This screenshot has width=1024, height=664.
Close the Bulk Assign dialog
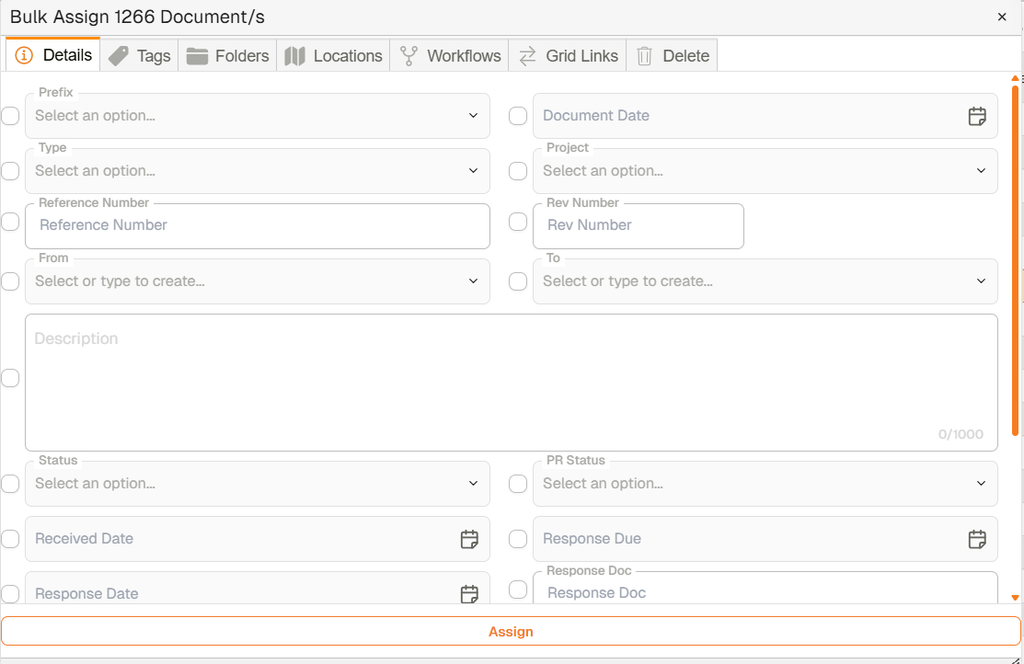pos(1002,17)
